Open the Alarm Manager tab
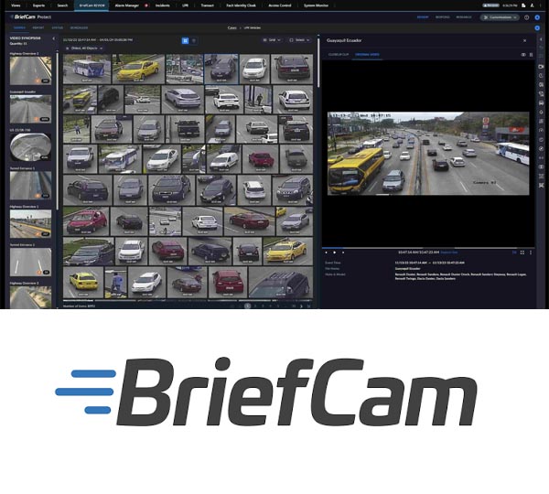549x494 pixels. pyautogui.click(x=127, y=5)
